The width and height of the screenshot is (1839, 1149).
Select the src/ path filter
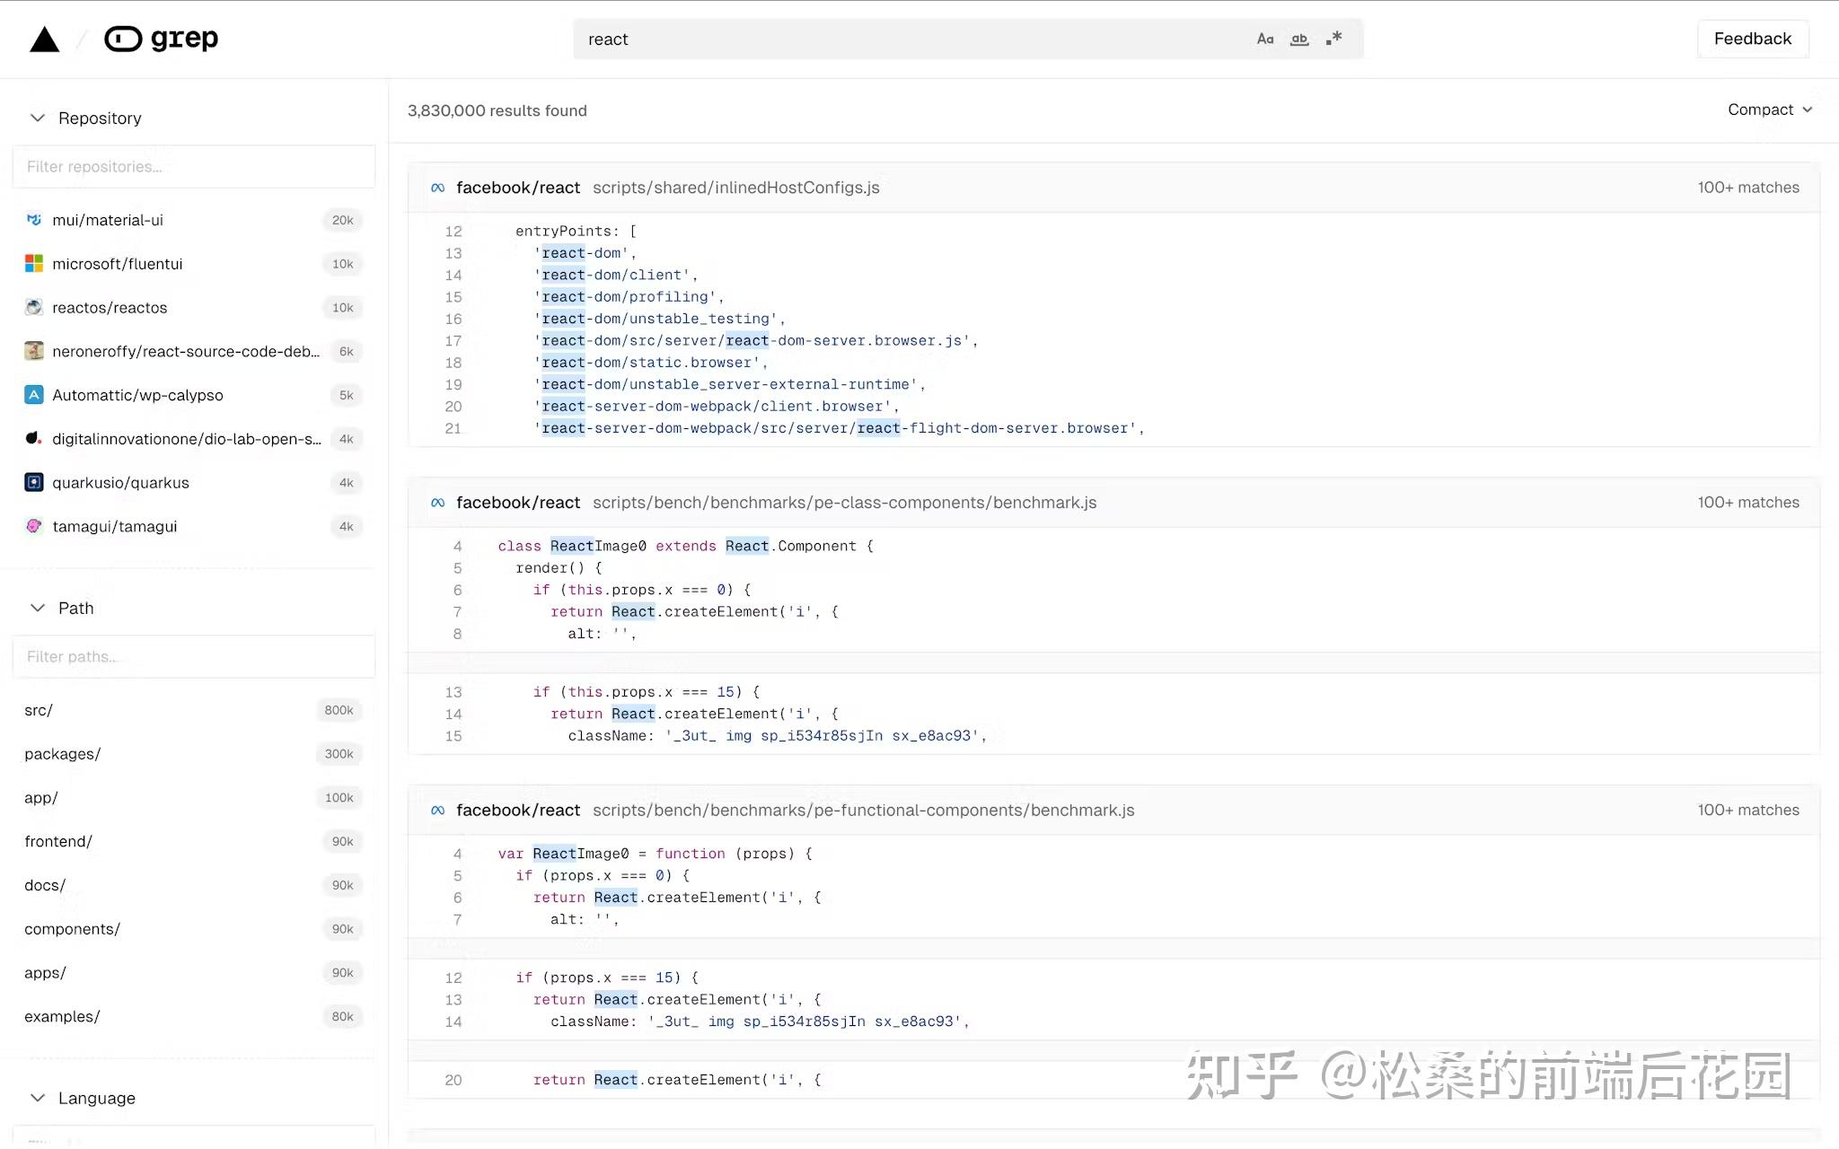pyautogui.click(x=39, y=709)
